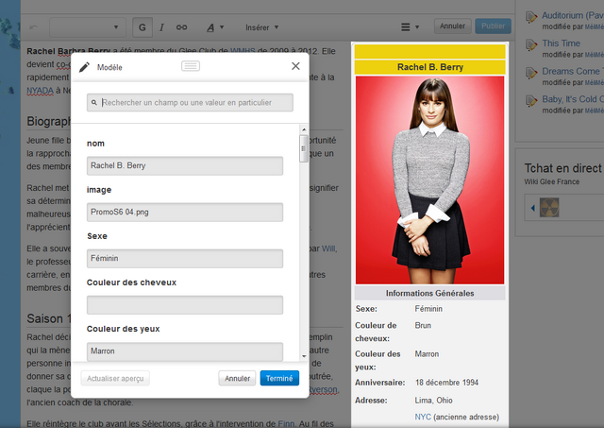
Task: Close the Modèle dialog
Action: (295, 66)
